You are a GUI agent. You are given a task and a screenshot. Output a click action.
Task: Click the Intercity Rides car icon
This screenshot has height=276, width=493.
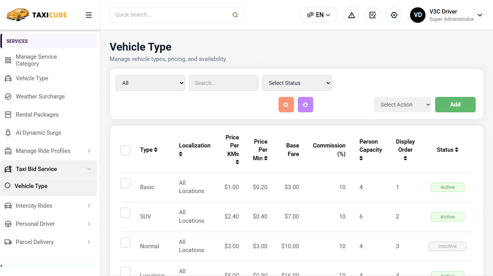point(8,206)
